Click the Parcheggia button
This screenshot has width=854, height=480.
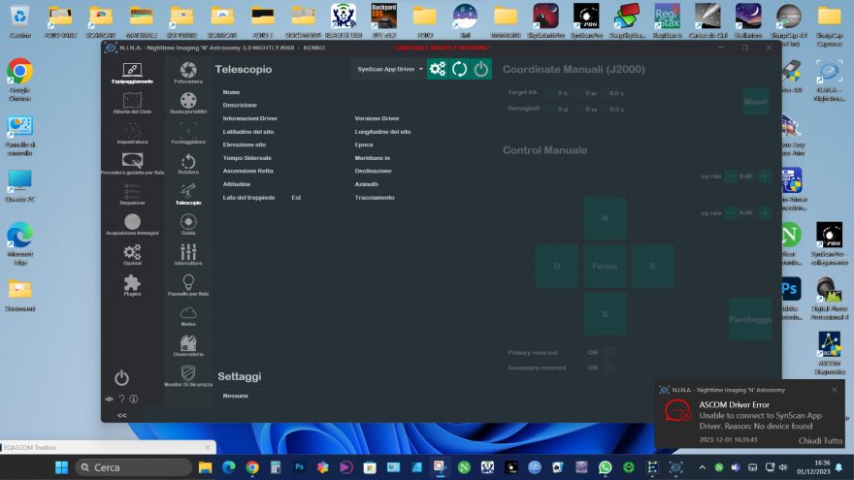(x=750, y=319)
